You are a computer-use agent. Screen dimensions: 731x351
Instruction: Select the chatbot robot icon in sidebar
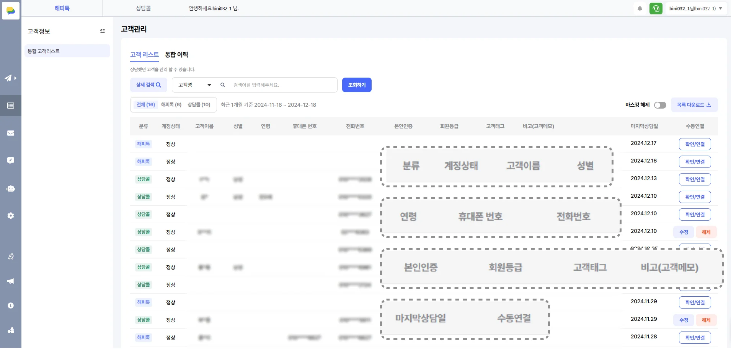click(x=10, y=188)
